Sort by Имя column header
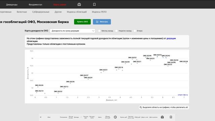 click(49, 117)
